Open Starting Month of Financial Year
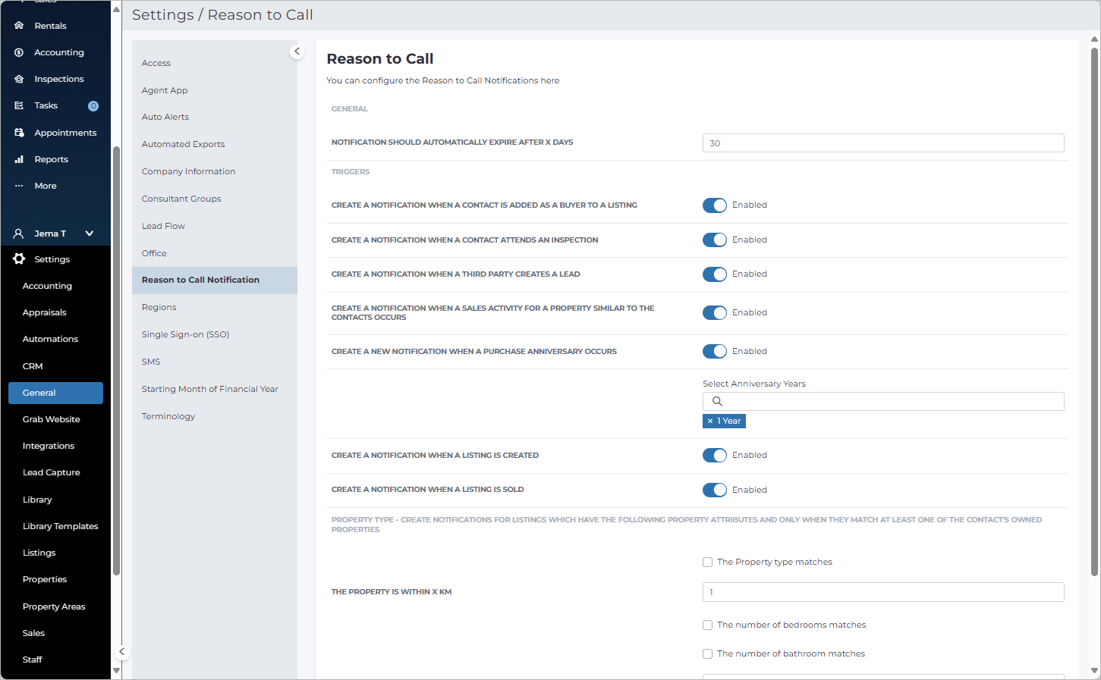This screenshot has height=680, width=1101. 210,389
